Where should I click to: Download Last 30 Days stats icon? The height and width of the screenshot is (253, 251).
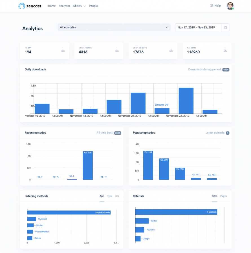(x=171, y=50)
